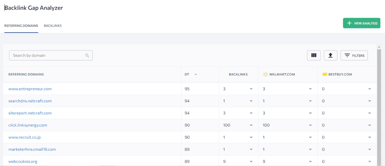Open the Filters panel

pos(354,55)
